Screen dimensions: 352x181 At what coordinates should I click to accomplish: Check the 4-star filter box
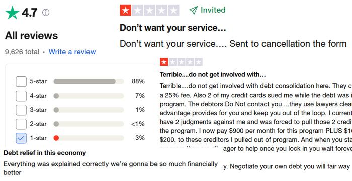tap(21, 96)
